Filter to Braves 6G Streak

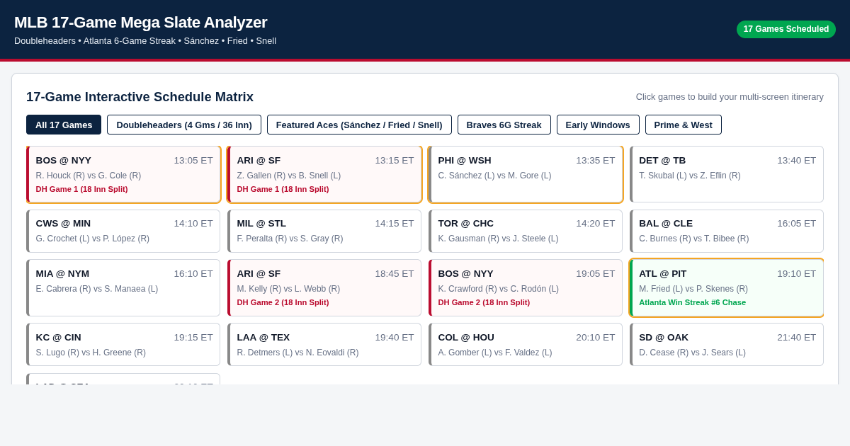point(504,125)
